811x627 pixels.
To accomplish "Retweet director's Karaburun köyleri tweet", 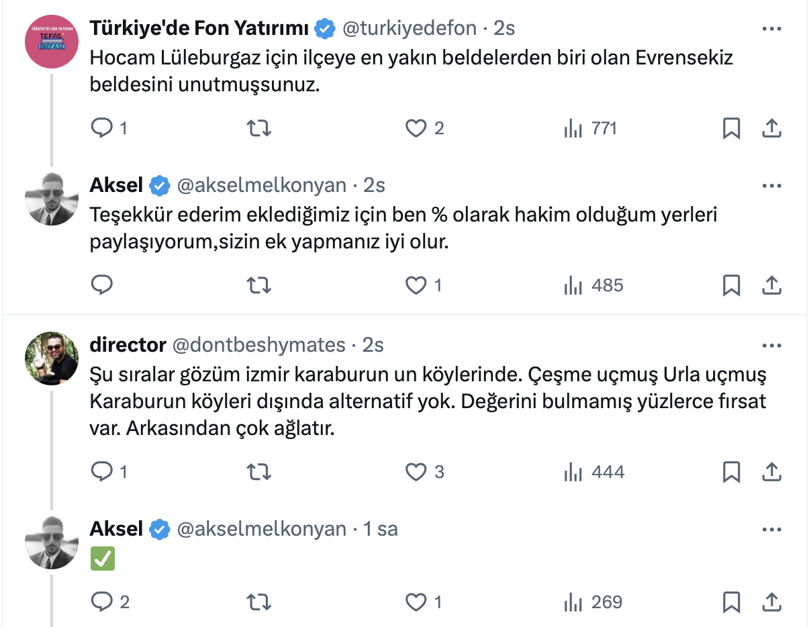I will coord(259,472).
